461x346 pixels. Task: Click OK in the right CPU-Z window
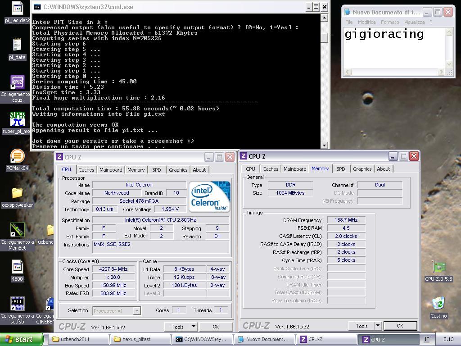tap(400, 326)
